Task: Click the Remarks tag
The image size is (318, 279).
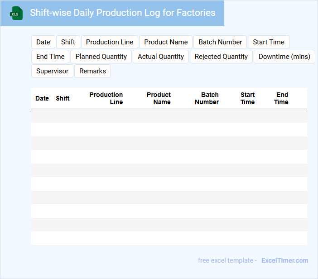Action: coord(92,71)
